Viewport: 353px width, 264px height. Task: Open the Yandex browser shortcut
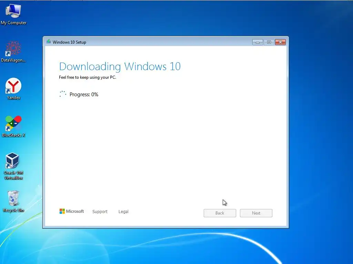tap(13, 89)
